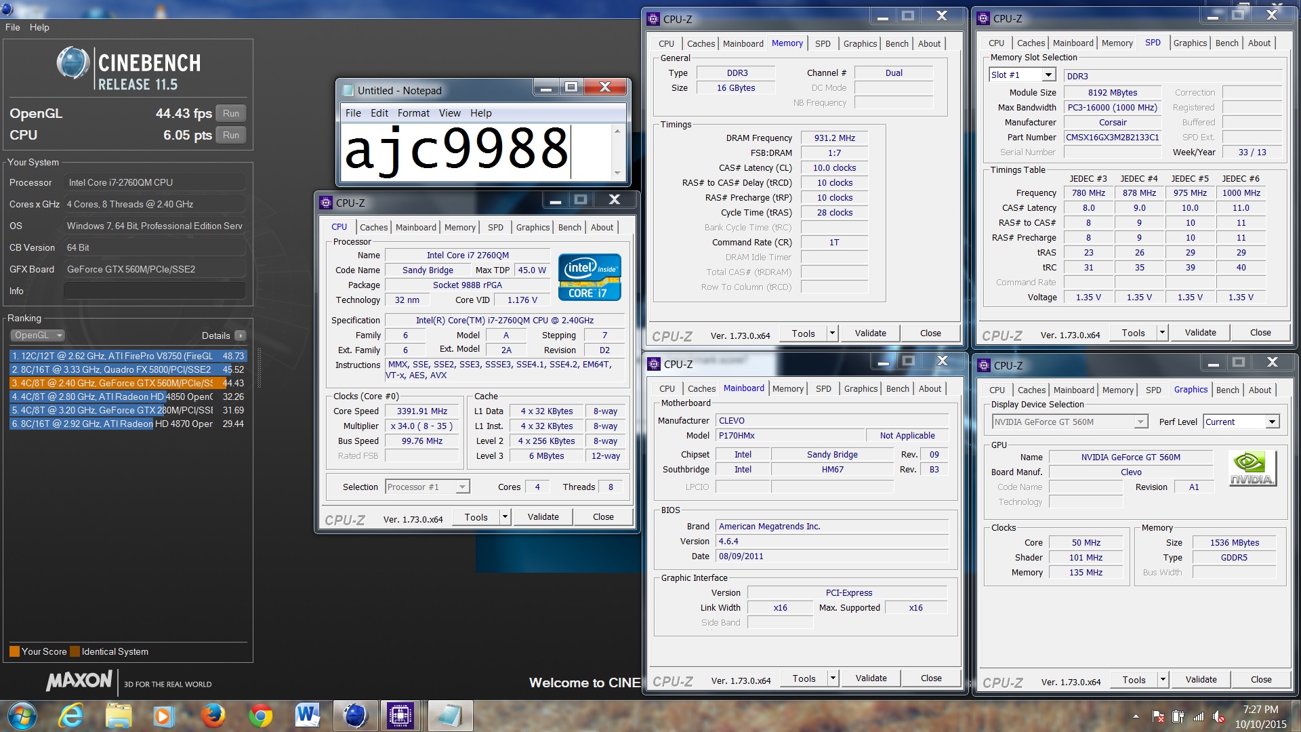This screenshot has width=1301, height=732.
Task: Click the CPU-Z icon in Memory window title
Action: tap(654, 19)
